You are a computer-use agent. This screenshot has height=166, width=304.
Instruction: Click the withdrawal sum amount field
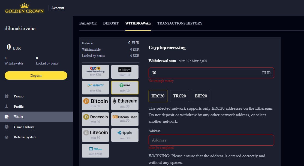204,73
